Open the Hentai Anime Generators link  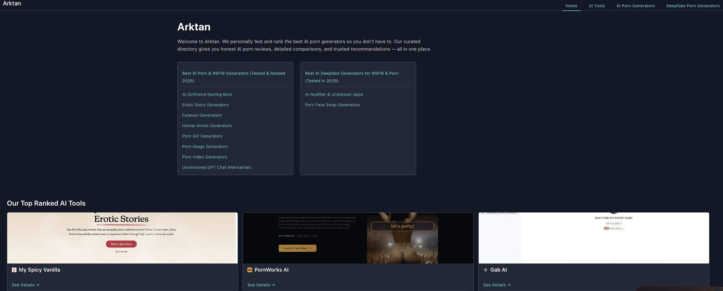[x=207, y=126]
